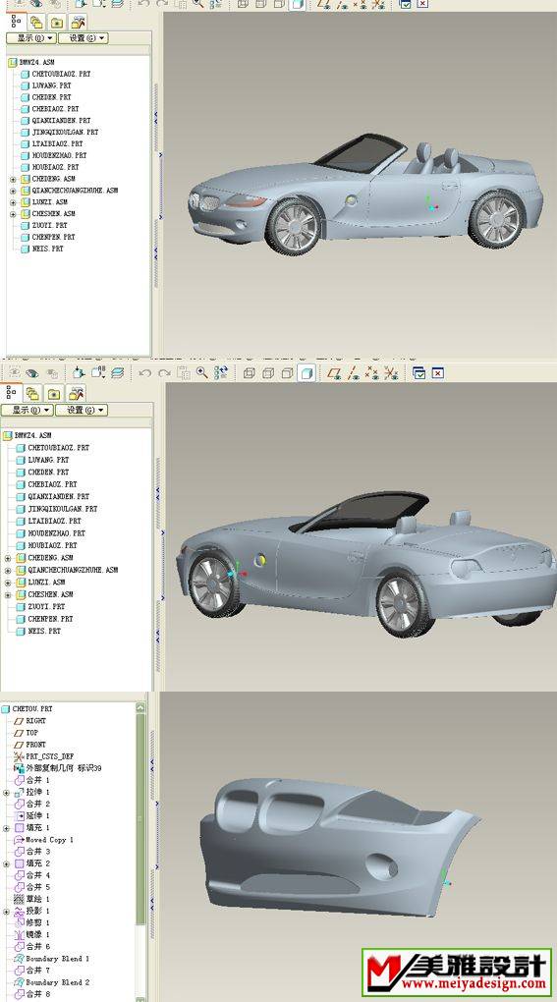Expand LUNZI.ASM in the top model tree
This screenshot has height=1002, width=557.
[x=13, y=202]
